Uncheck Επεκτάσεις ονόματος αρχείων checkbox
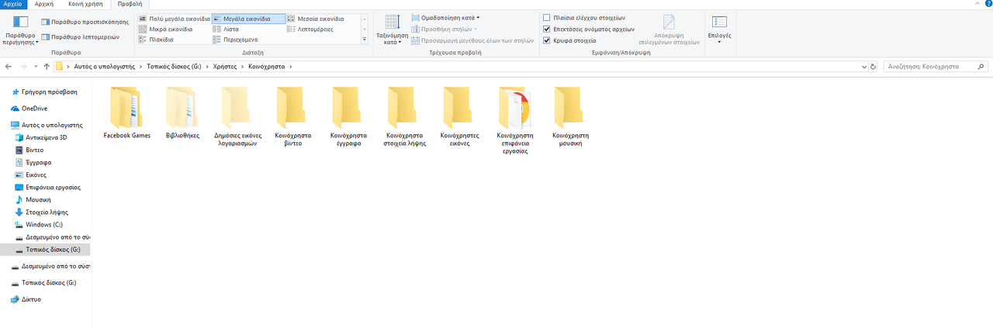The image size is (993, 328). pos(547,29)
